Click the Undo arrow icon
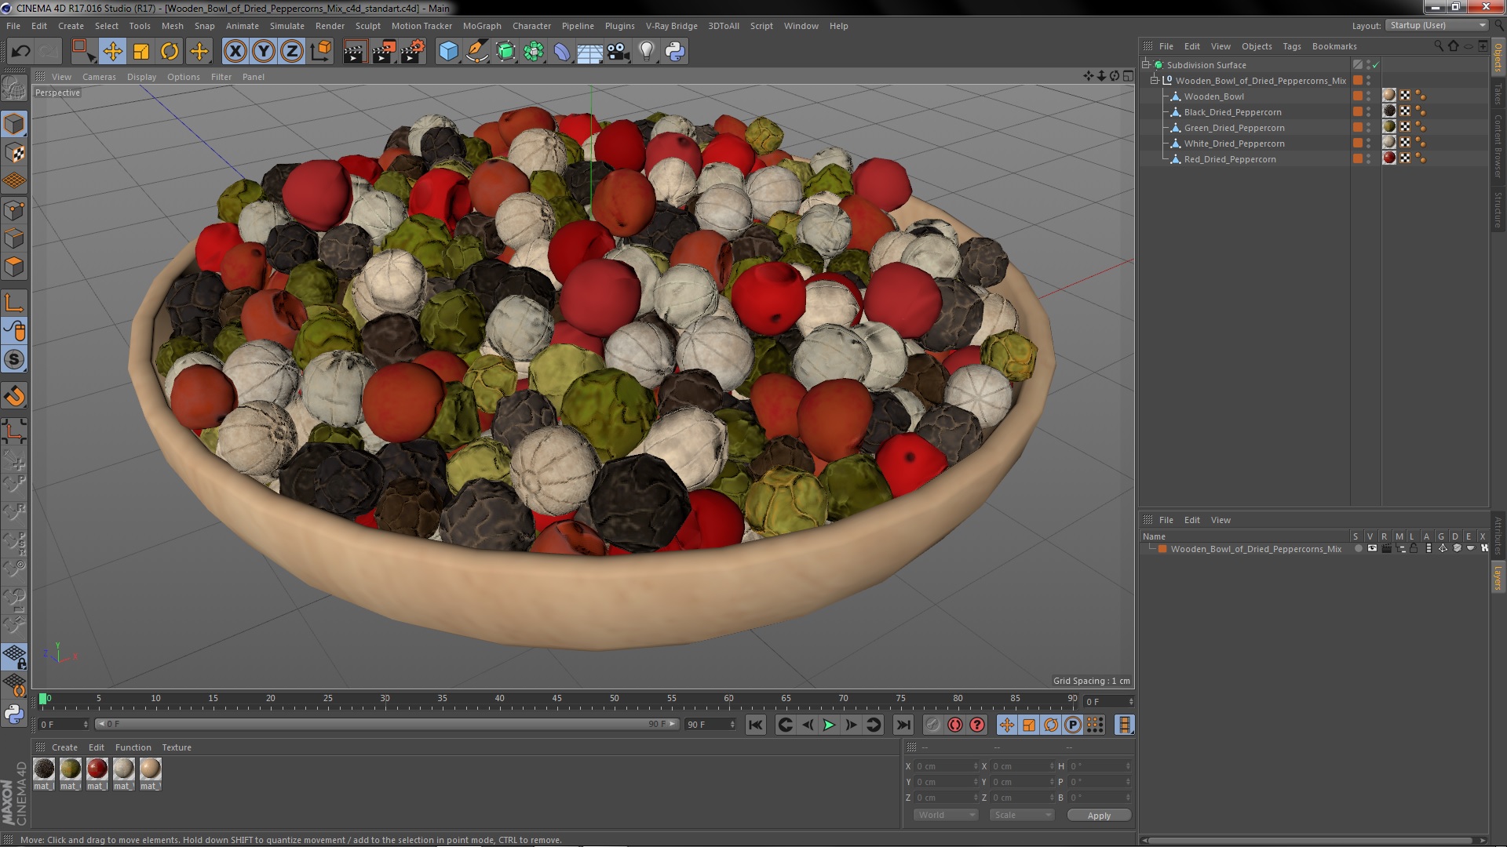1507x847 pixels. point(20,52)
